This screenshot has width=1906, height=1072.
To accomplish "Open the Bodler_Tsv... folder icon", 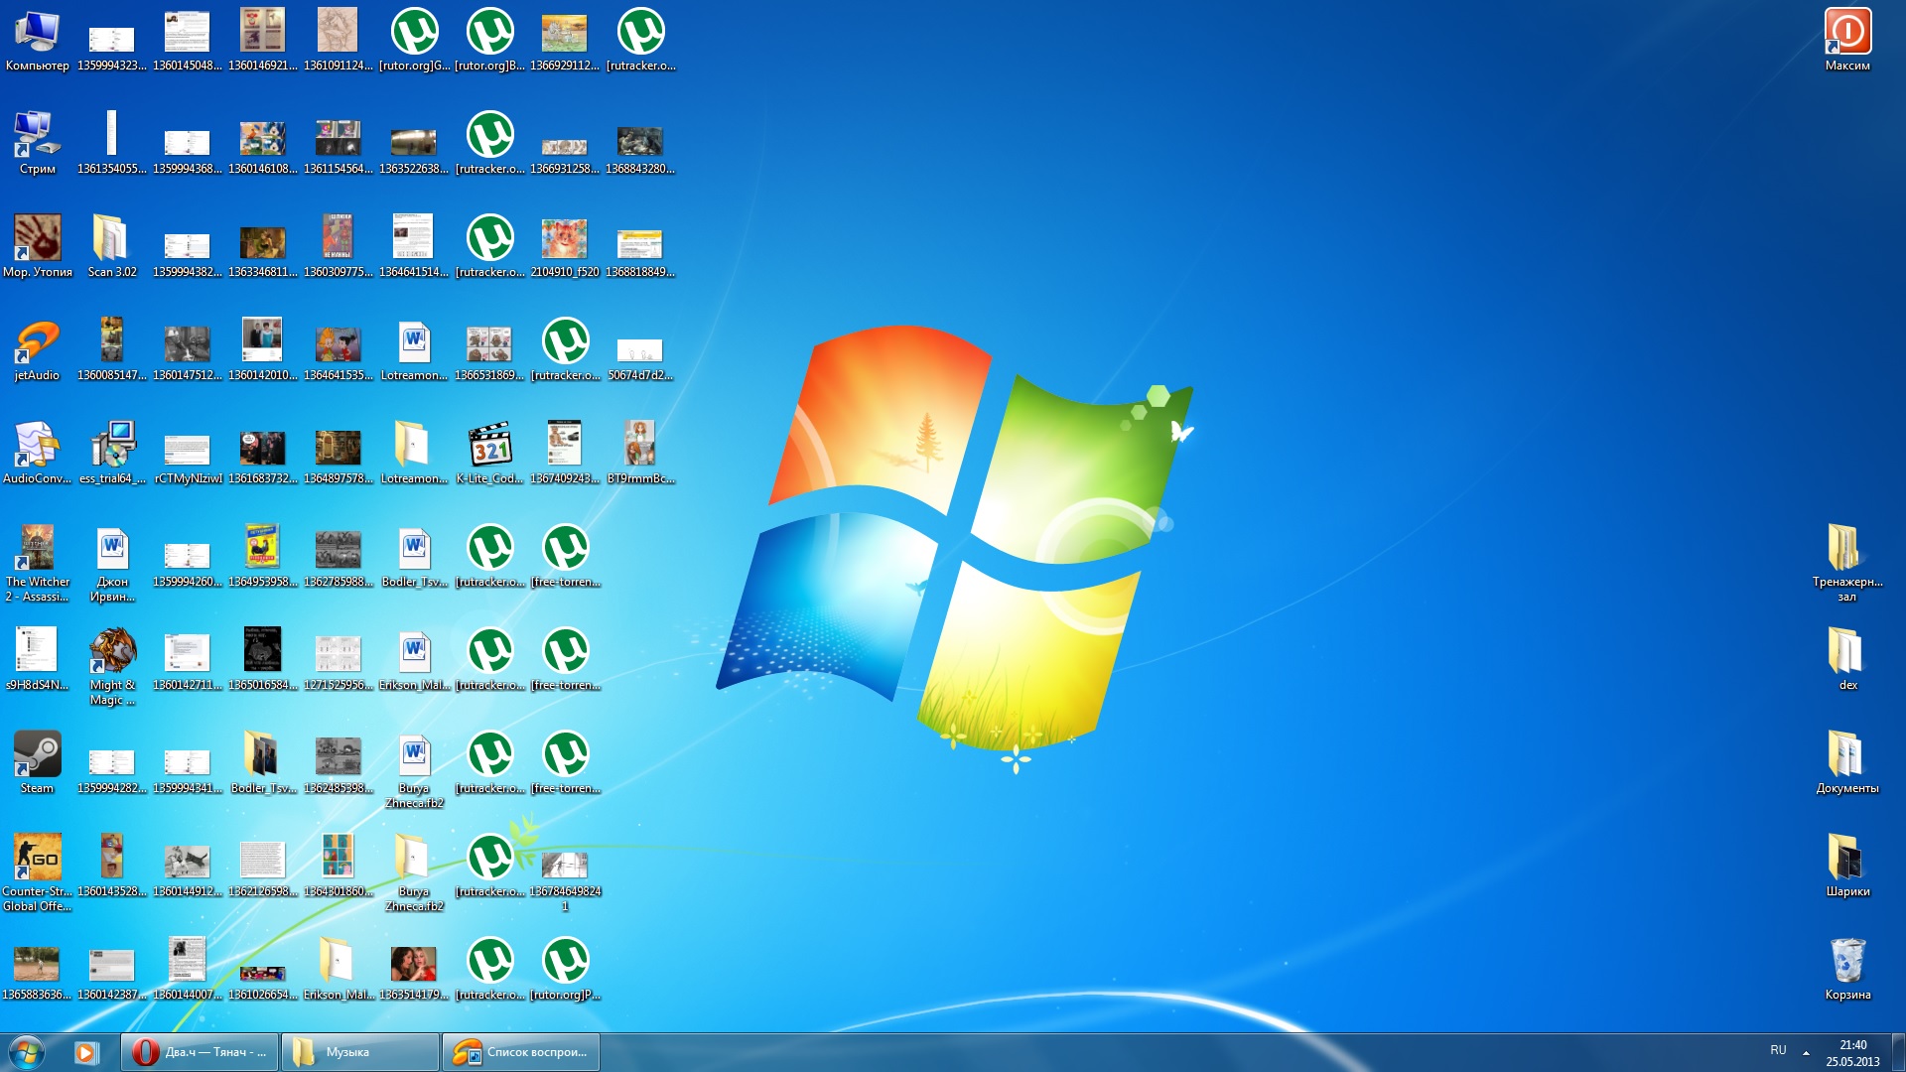I will pos(263,762).
